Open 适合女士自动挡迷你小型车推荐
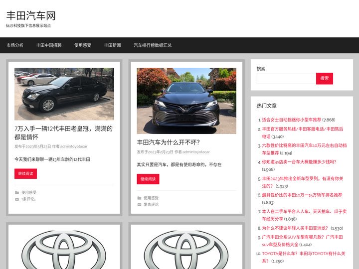The width and height of the screenshot is (359, 269). pyautogui.click(x=292, y=120)
